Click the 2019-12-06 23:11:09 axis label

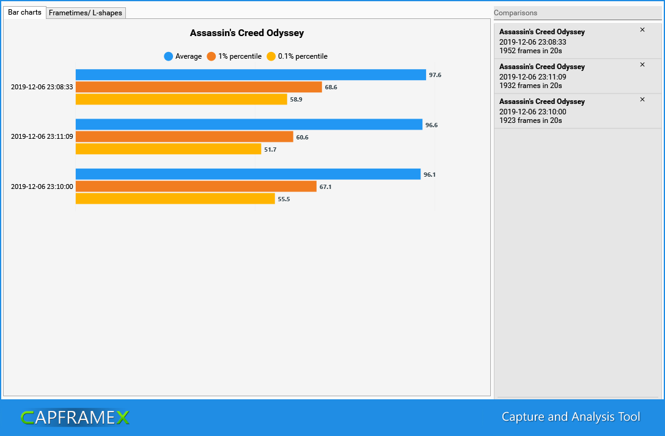pos(42,136)
